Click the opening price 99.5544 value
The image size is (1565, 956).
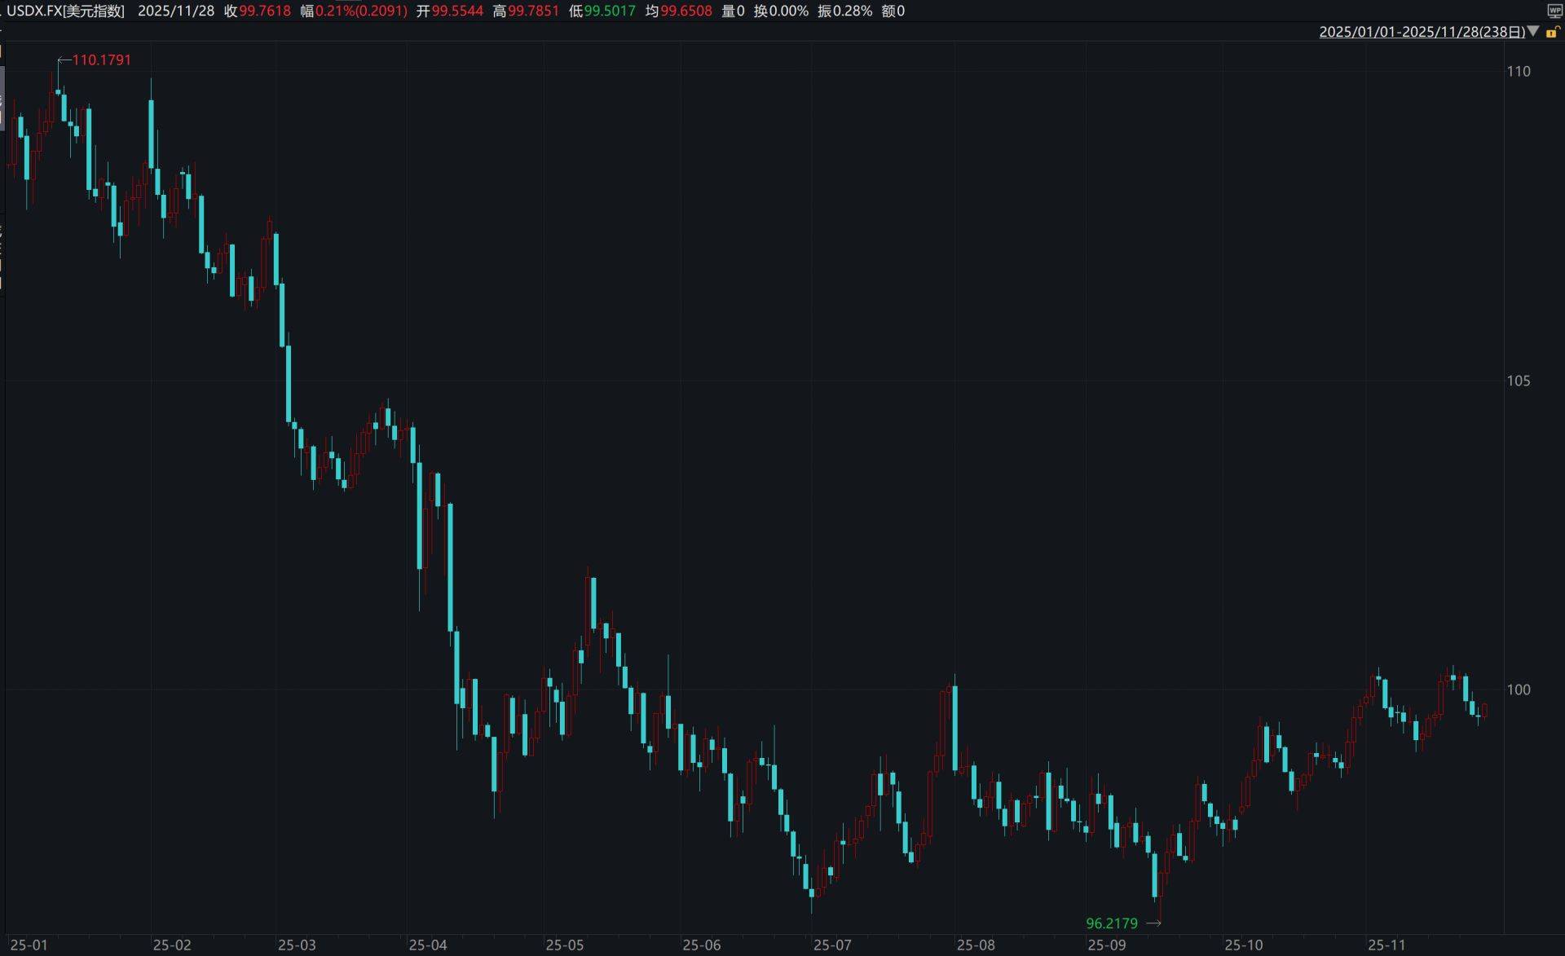pyautogui.click(x=457, y=11)
